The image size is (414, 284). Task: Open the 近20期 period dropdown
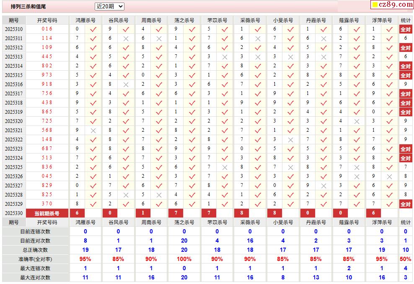pyautogui.click(x=109, y=6)
